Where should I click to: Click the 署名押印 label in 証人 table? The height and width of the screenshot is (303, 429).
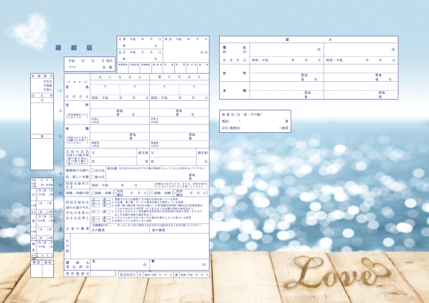tap(234, 49)
